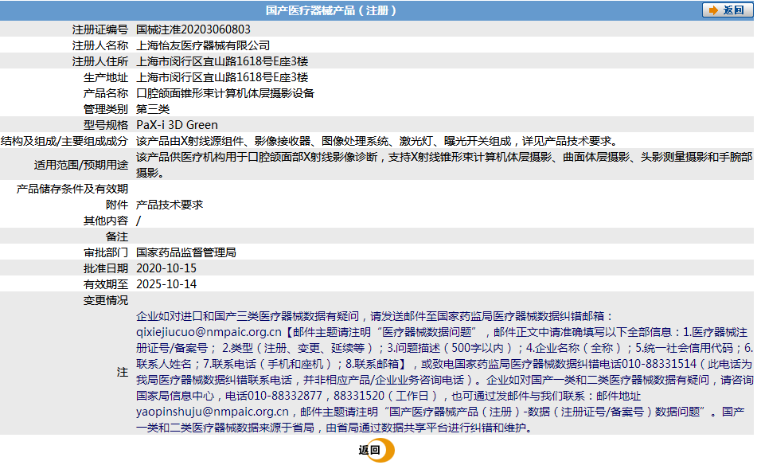Click the 产品名称 label
This screenshot has height=465, width=757.
pos(105,93)
